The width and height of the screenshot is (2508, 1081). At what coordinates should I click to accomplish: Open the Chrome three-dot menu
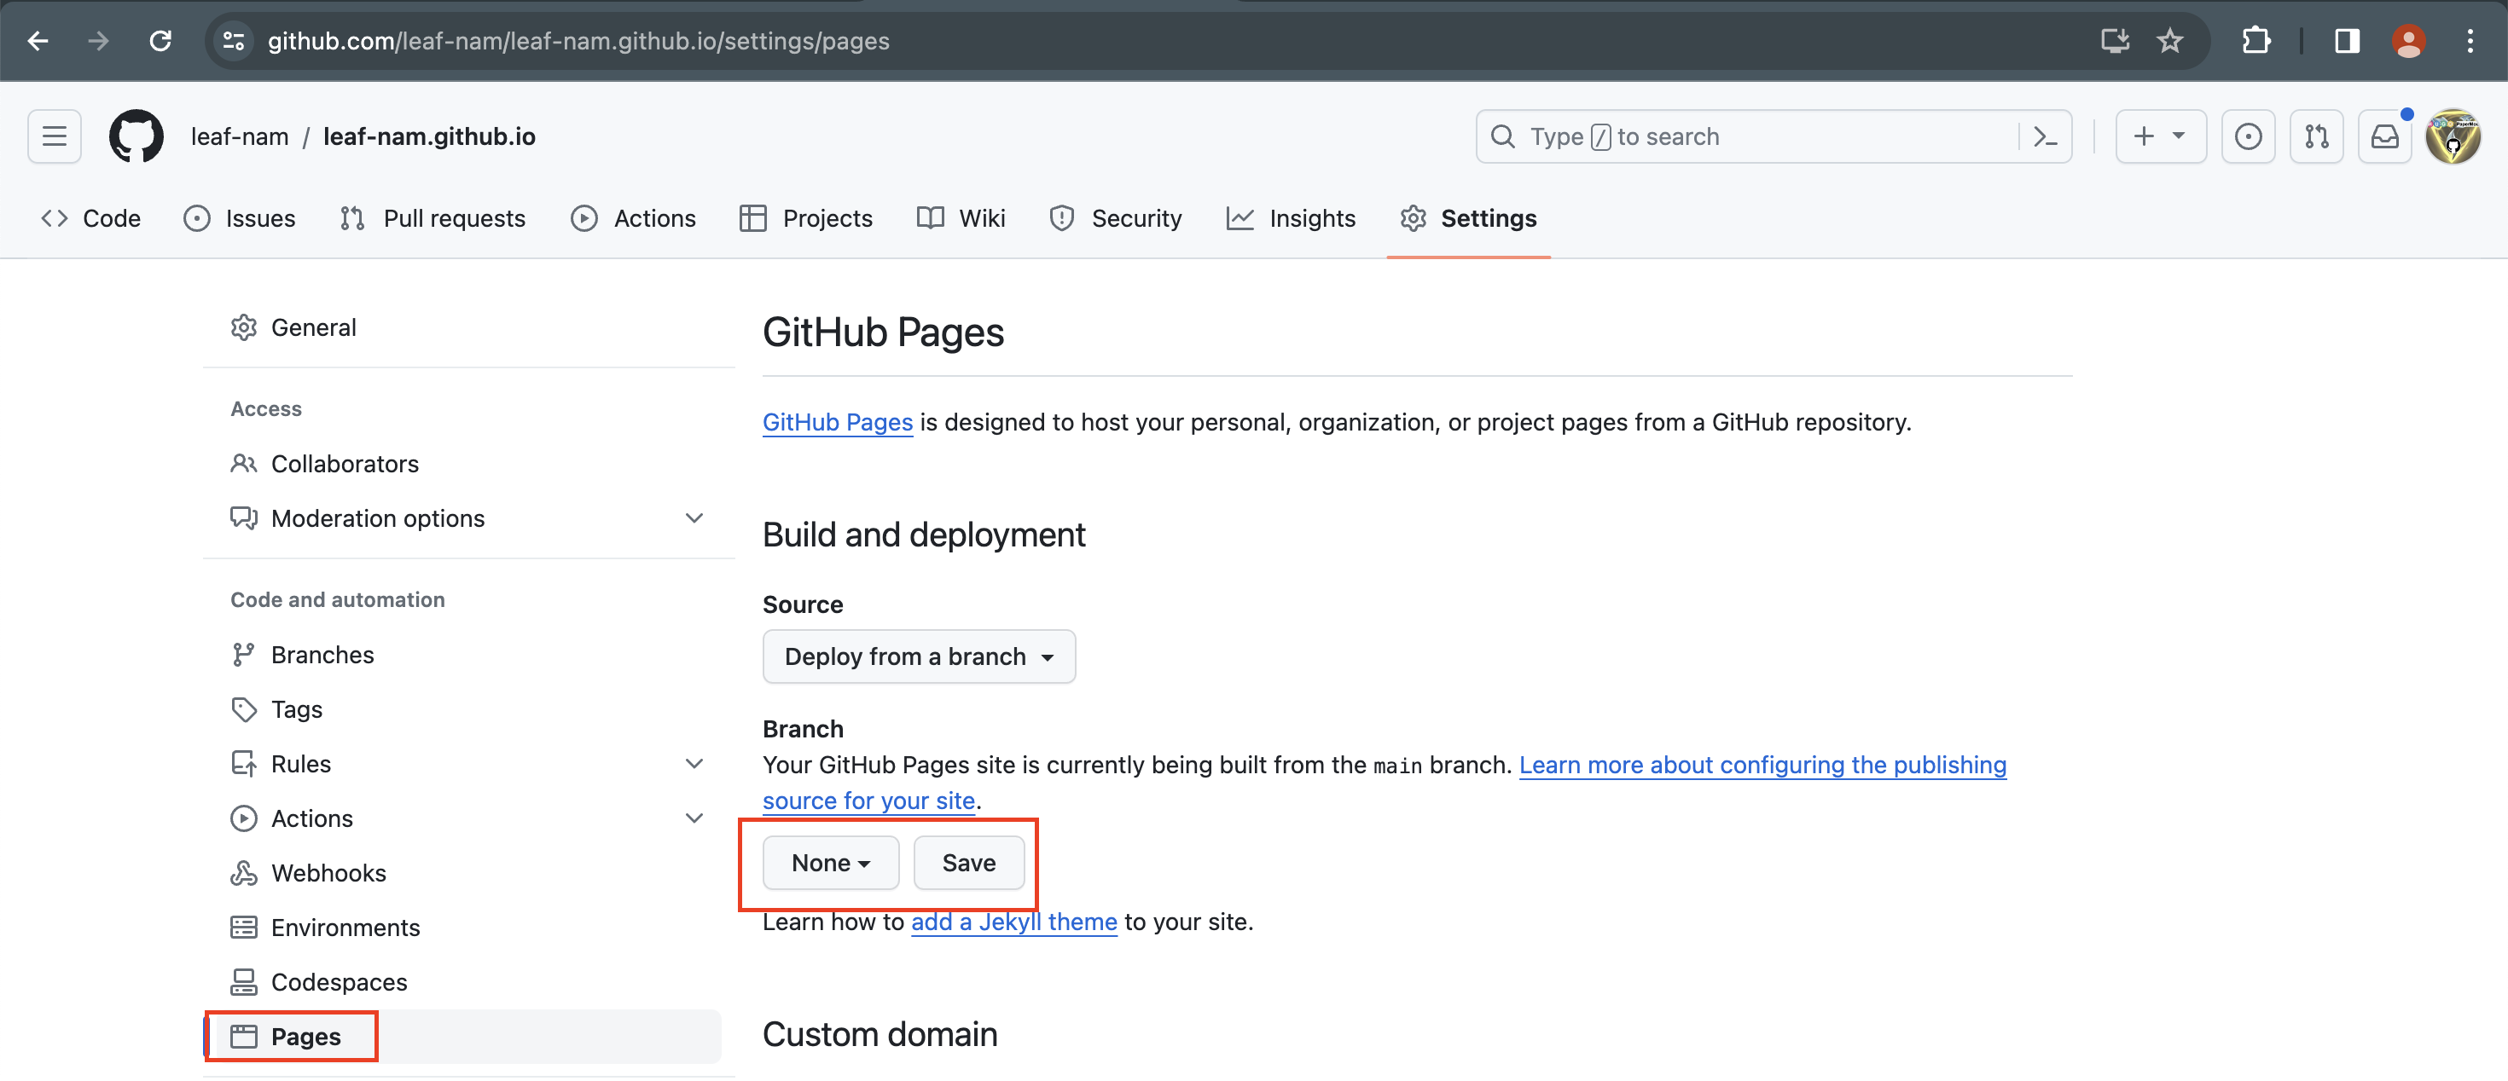coord(2470,41)
